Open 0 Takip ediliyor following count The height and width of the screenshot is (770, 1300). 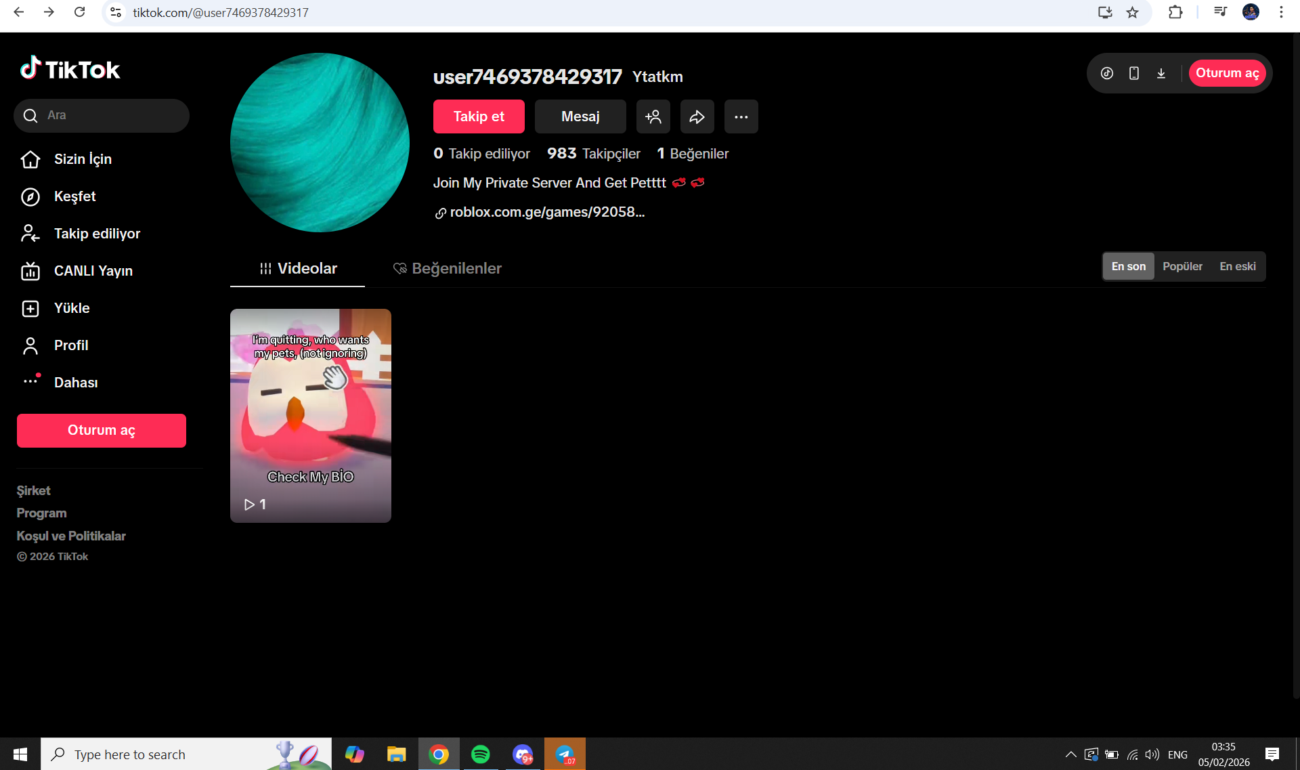pyautogui.click(x=481, y=154)
